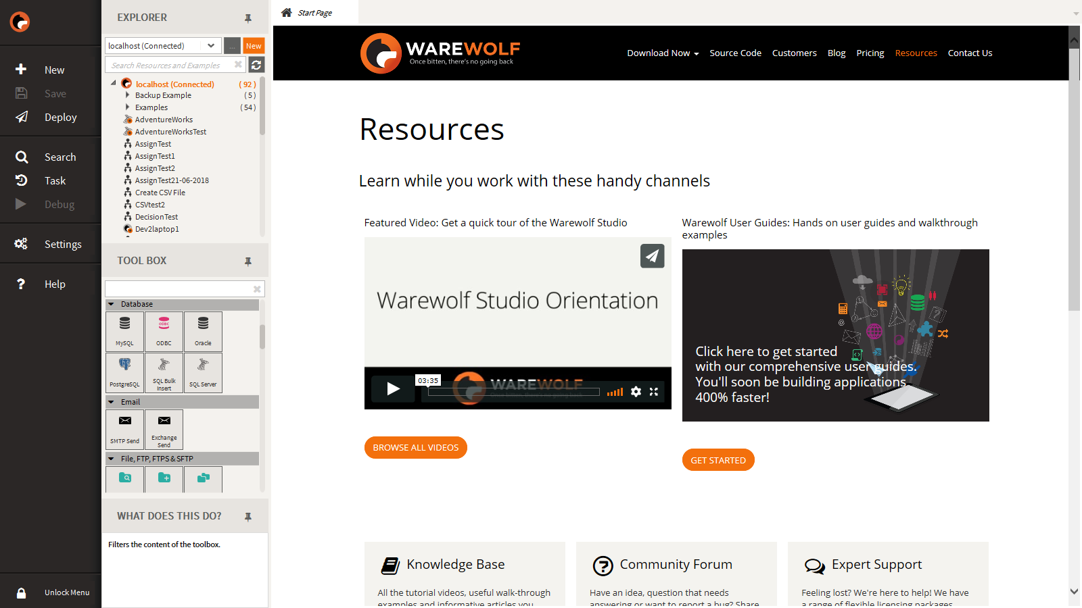Select the ODBC database tool
The image size is (1082, 608).
(164, 330)
